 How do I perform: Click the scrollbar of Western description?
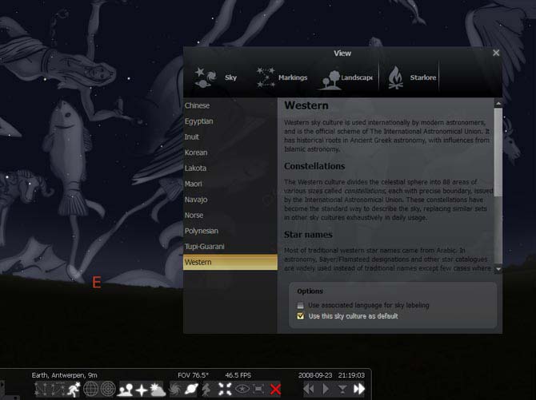tap(498, 184)
